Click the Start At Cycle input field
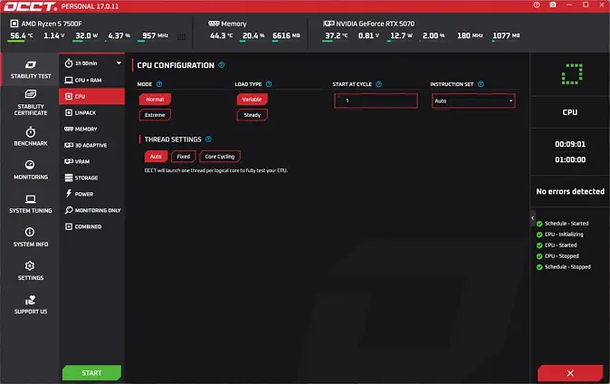This screenshot has height=384, width=610. [x=376, y=101]
